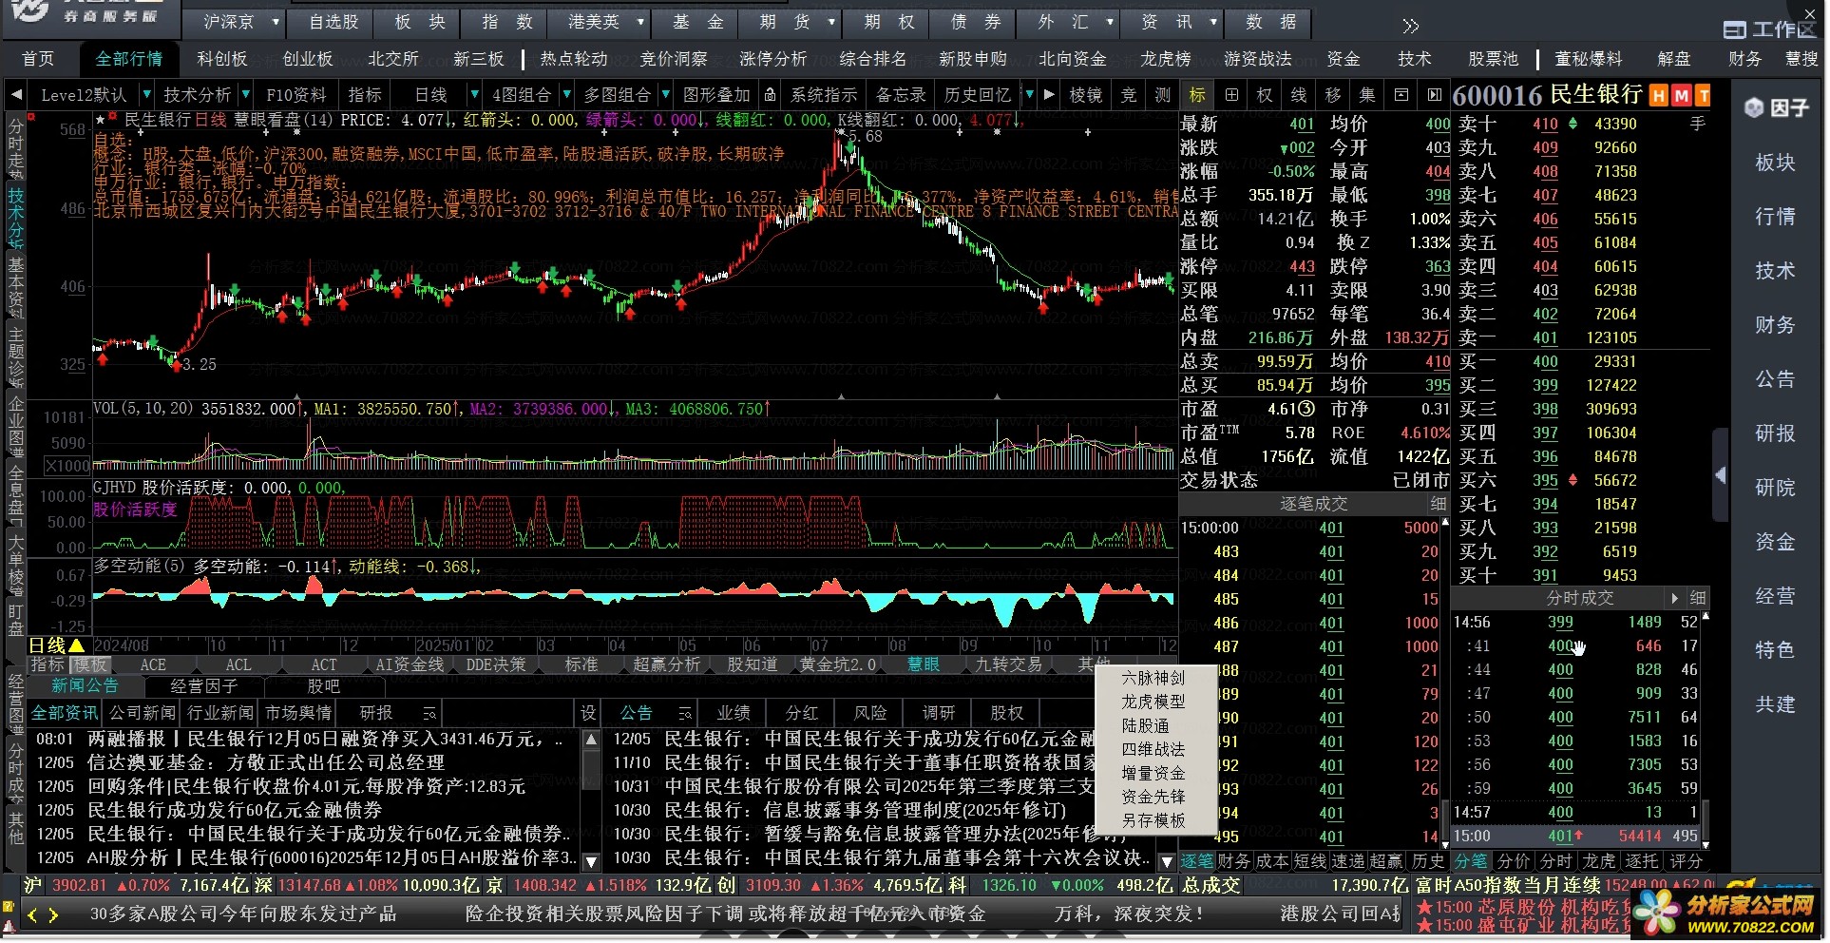Screen dimensions: 1830x943
Task: Select the 龙虎 tab at bottom right
Action: pyautogui.click(x=1599, y=861)
